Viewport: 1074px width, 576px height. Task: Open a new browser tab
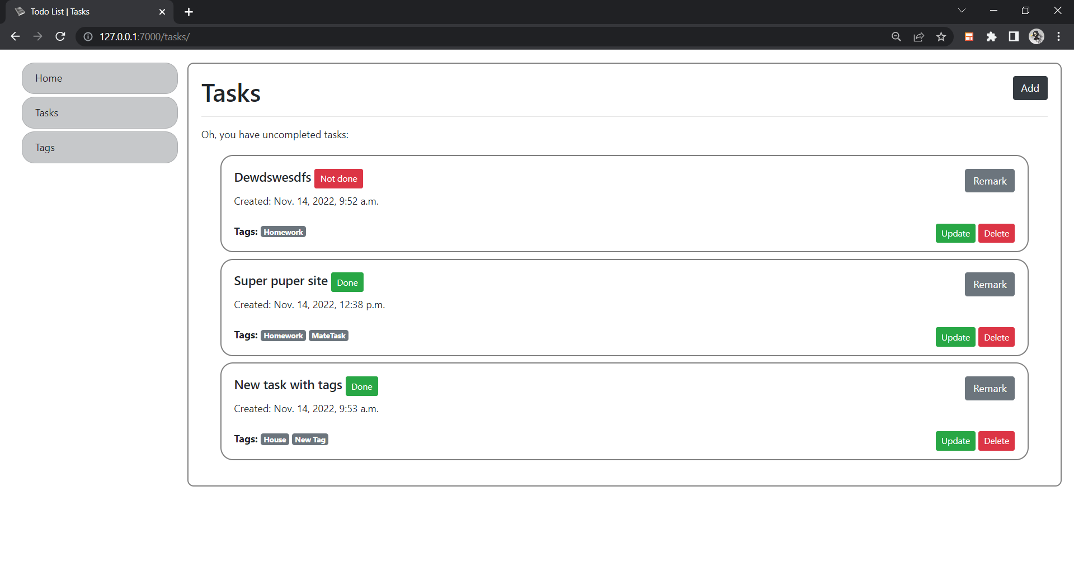click(189, 12)
